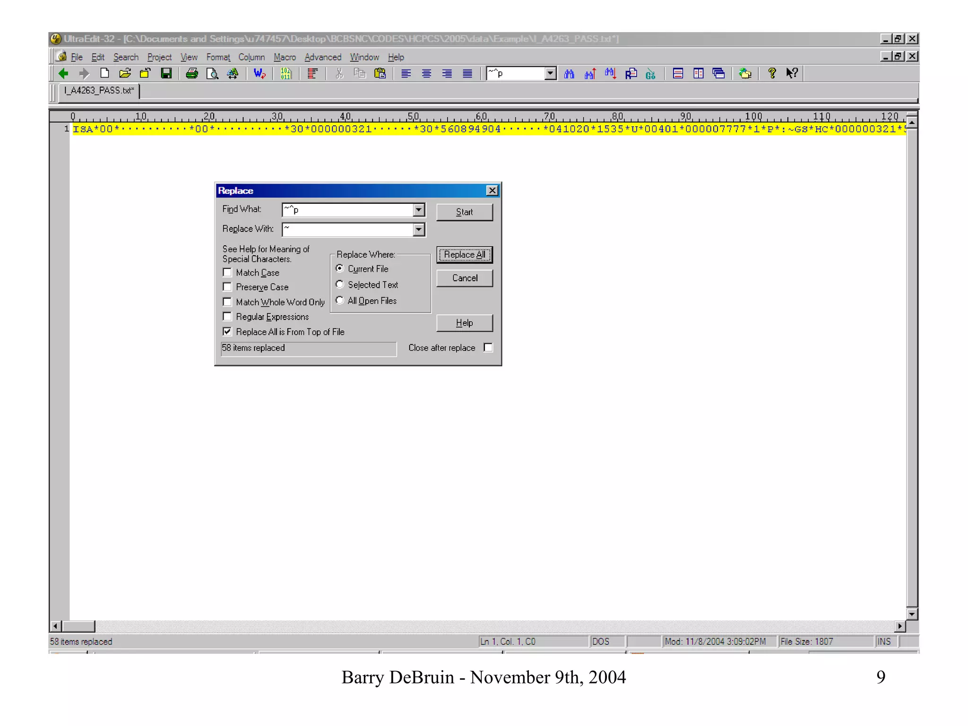Click the Paste clipboard icon
The height and width of the screenshot is (726, 968).
(x=380, y=73)
